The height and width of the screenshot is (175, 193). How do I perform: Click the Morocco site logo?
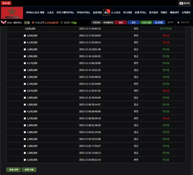coord(12,13)
